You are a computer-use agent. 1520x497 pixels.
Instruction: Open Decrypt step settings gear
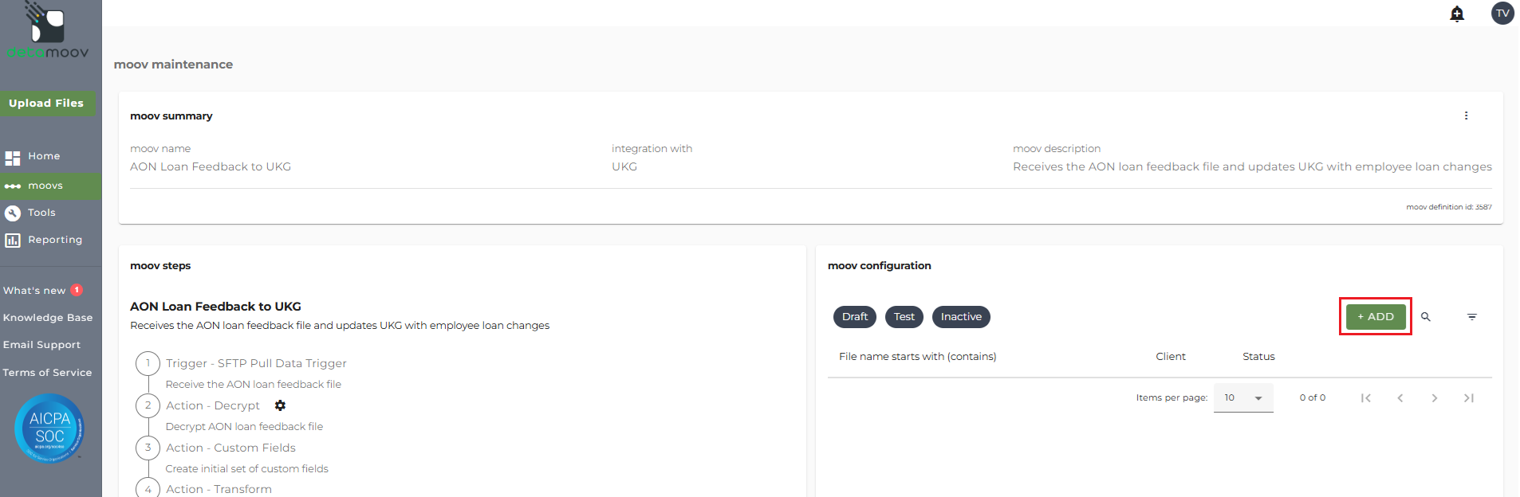[x=280, y=405]
